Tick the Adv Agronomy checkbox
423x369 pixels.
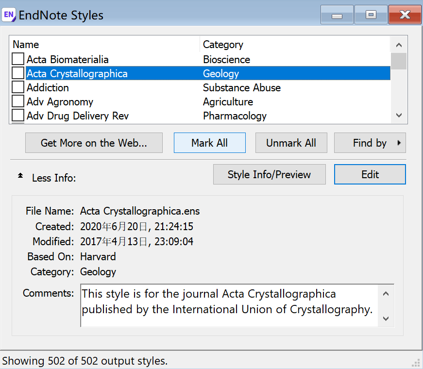pyautogui.click(x=18, y=101)
